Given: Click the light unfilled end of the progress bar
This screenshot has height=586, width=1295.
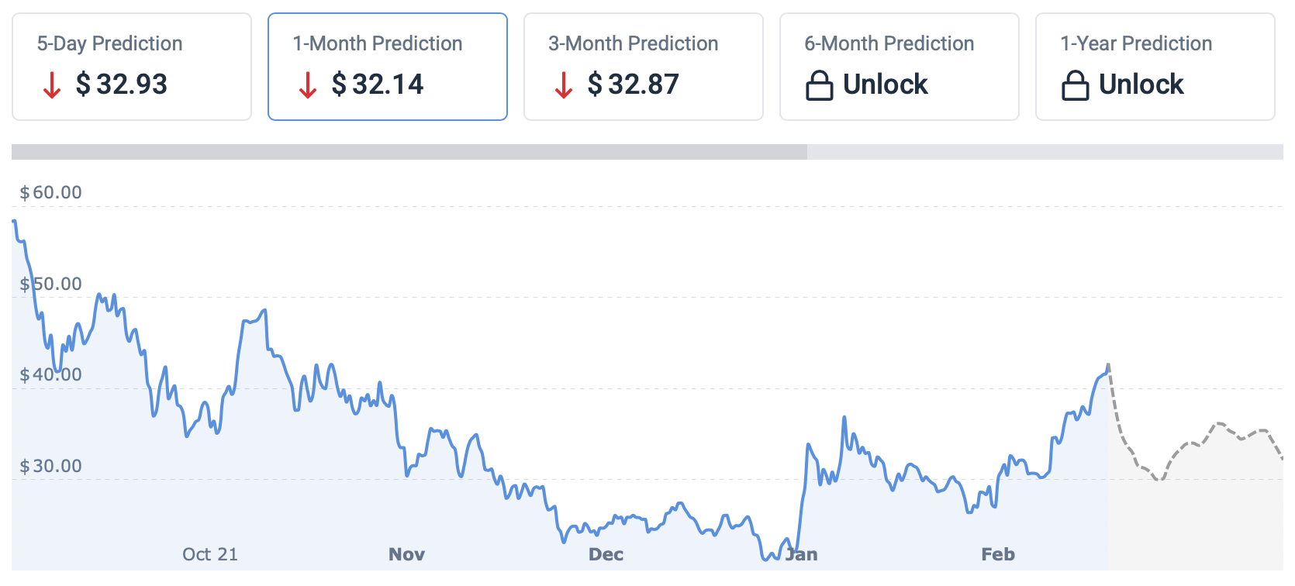Looking at the screenshot, I should 1045,152.
